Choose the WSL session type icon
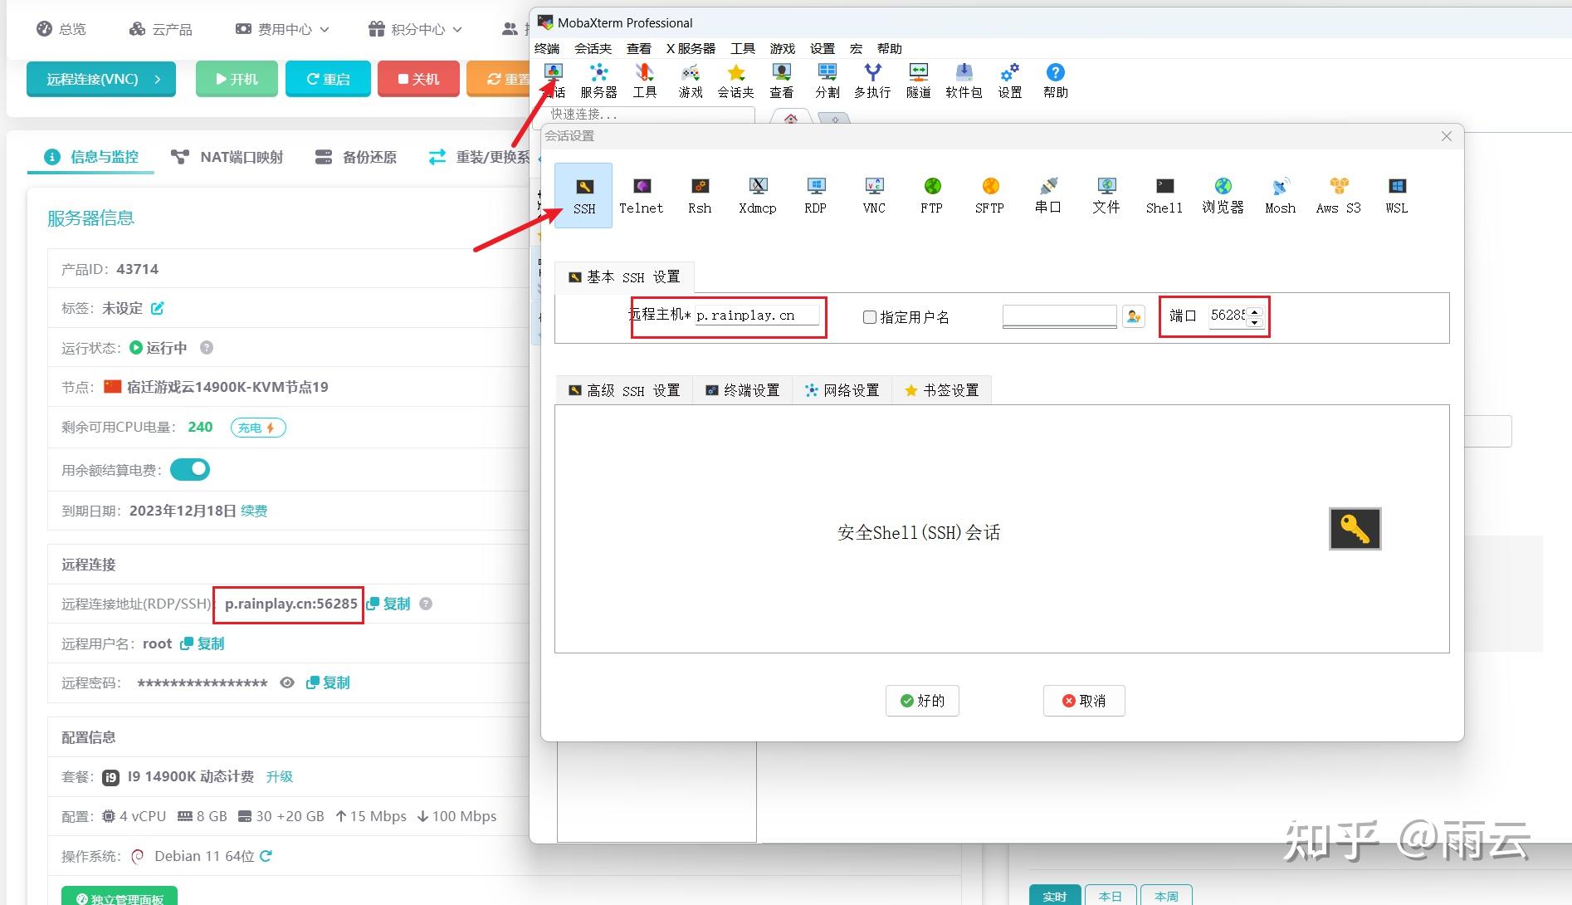 (x=1396, y=195)
